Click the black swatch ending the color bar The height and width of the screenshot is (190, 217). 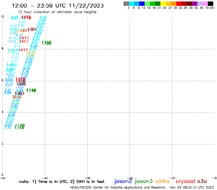pos(210,4)
